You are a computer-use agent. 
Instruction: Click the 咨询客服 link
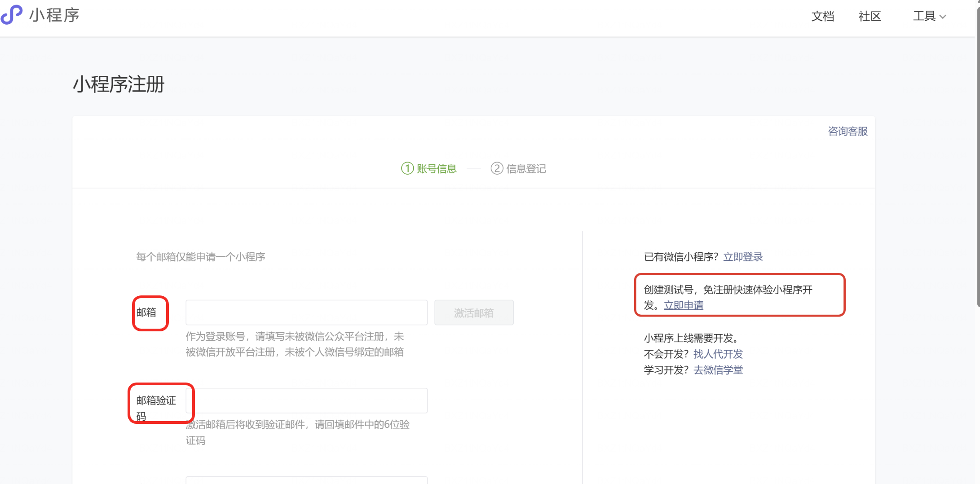coord(848,131)
